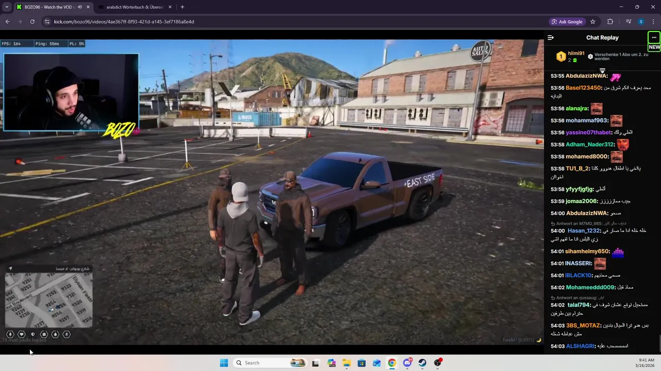Image resolution: width=661 pixels, height=371 pixels.
Task: Open the Chrome profile avatar
Action: pos(641,22)
